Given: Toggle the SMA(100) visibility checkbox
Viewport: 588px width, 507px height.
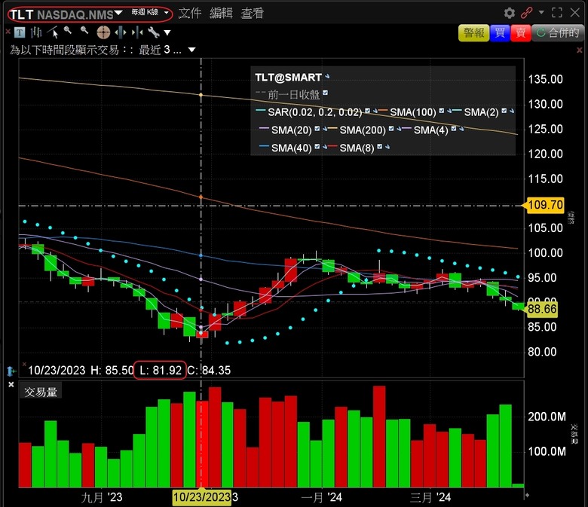Looking at the screenshot, I should tap(441, 111).
